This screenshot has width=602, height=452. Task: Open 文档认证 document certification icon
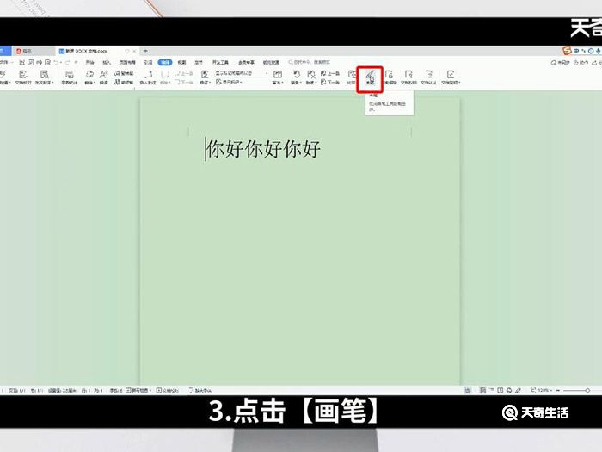click(428, 77)
